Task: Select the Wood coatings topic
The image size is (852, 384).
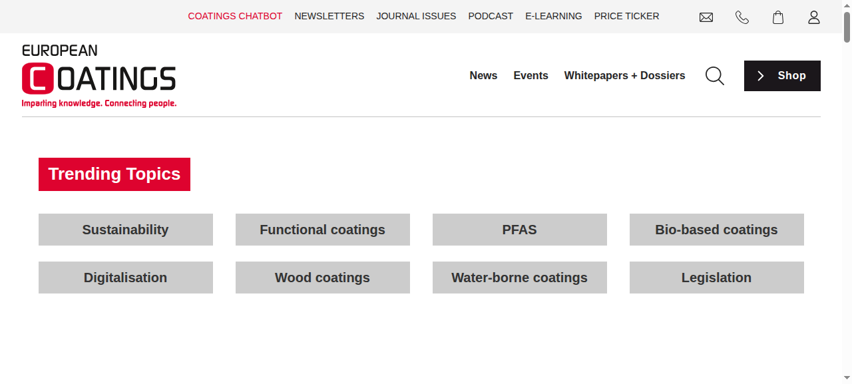Action: point(323,278)
